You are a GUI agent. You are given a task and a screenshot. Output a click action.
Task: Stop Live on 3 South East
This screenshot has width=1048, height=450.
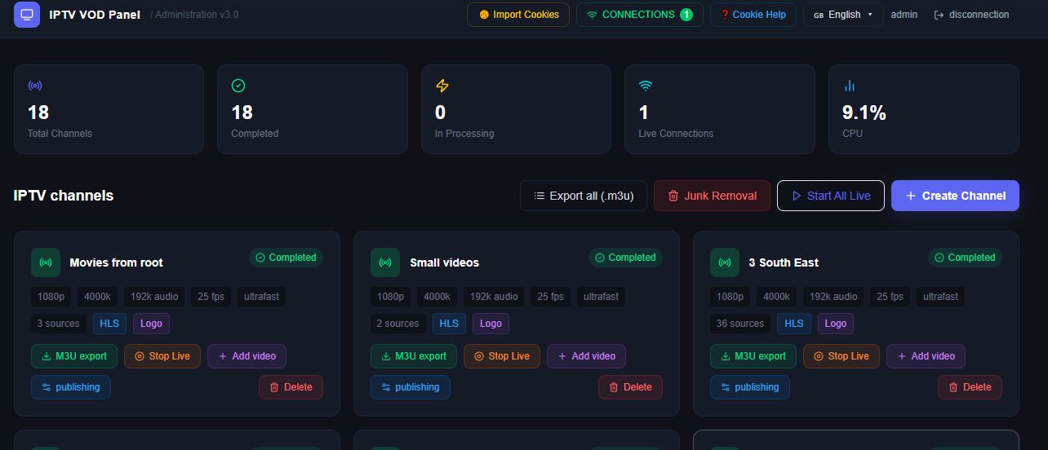[x=841, y=356]
